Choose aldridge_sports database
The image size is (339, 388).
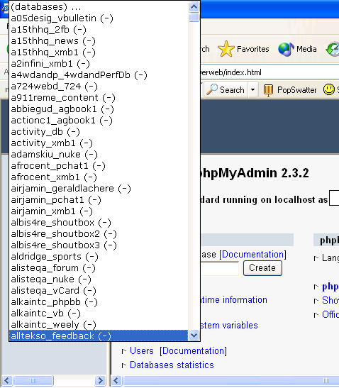coord(99,257)
